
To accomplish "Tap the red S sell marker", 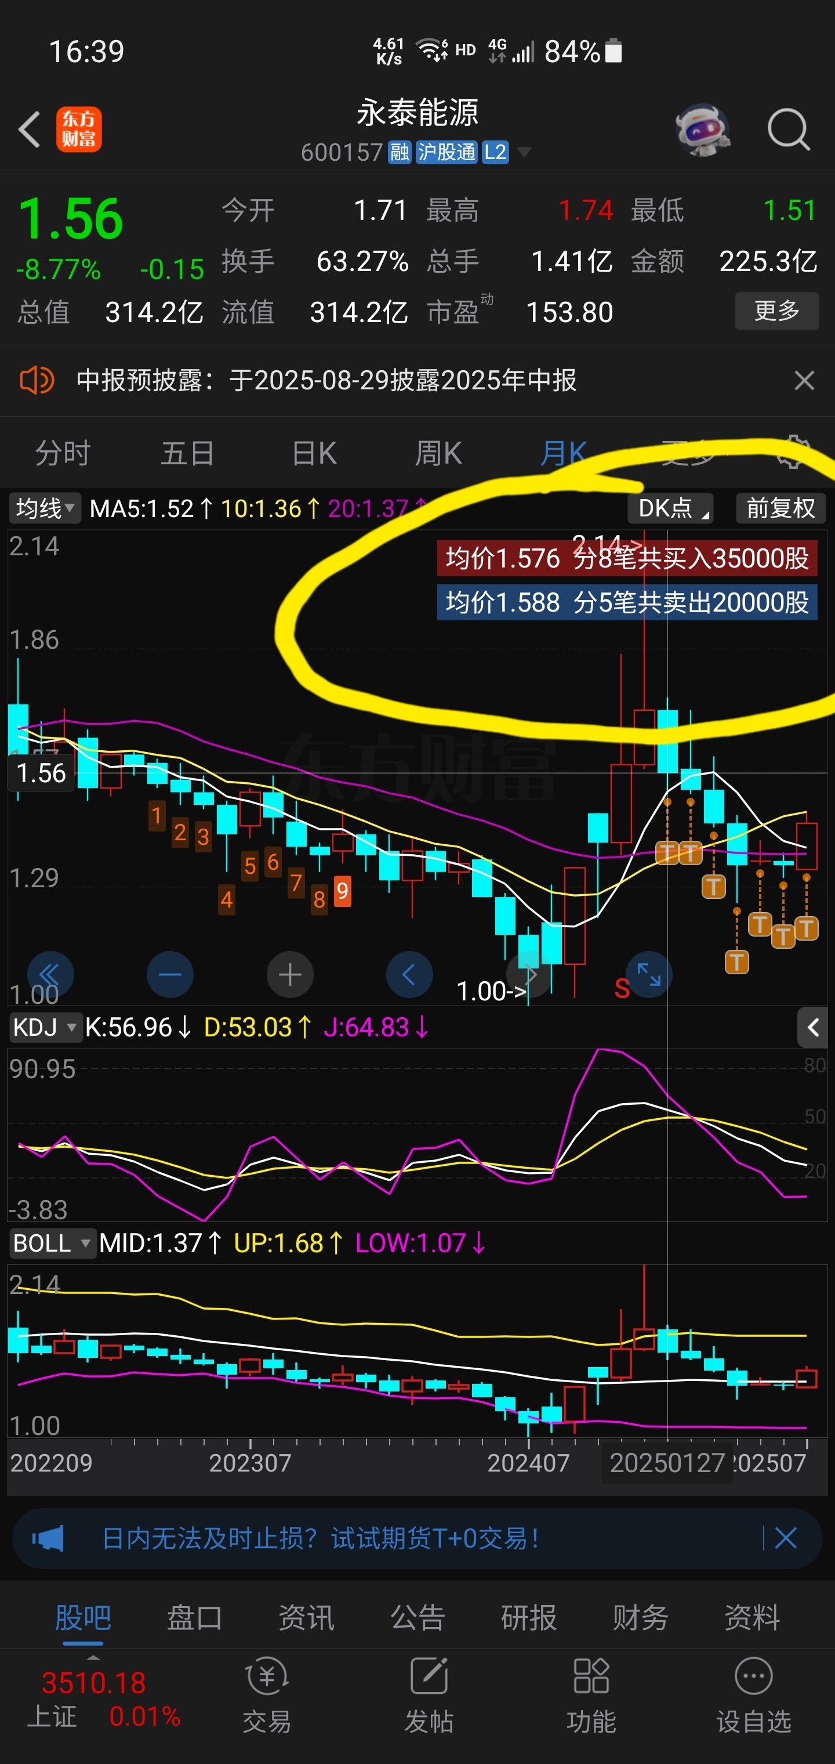I will tap(622, 989).
